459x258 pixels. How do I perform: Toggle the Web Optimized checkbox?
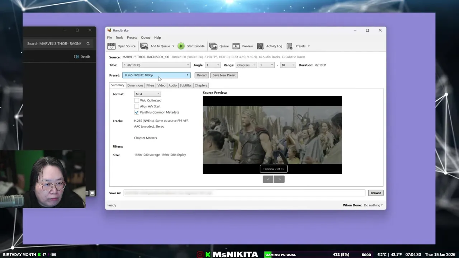tap(137, 100)
